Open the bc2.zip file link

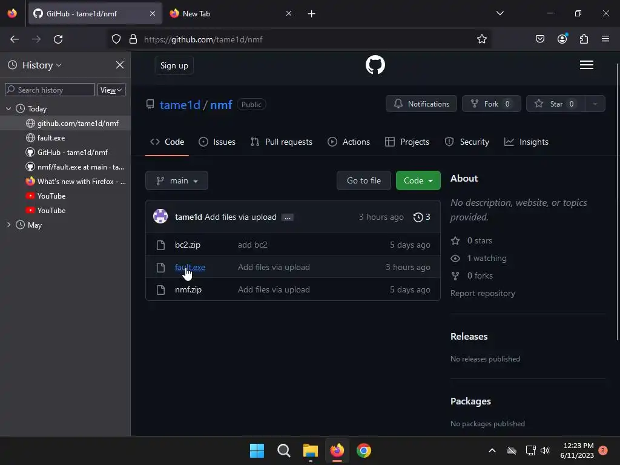[x=188, y=245]
